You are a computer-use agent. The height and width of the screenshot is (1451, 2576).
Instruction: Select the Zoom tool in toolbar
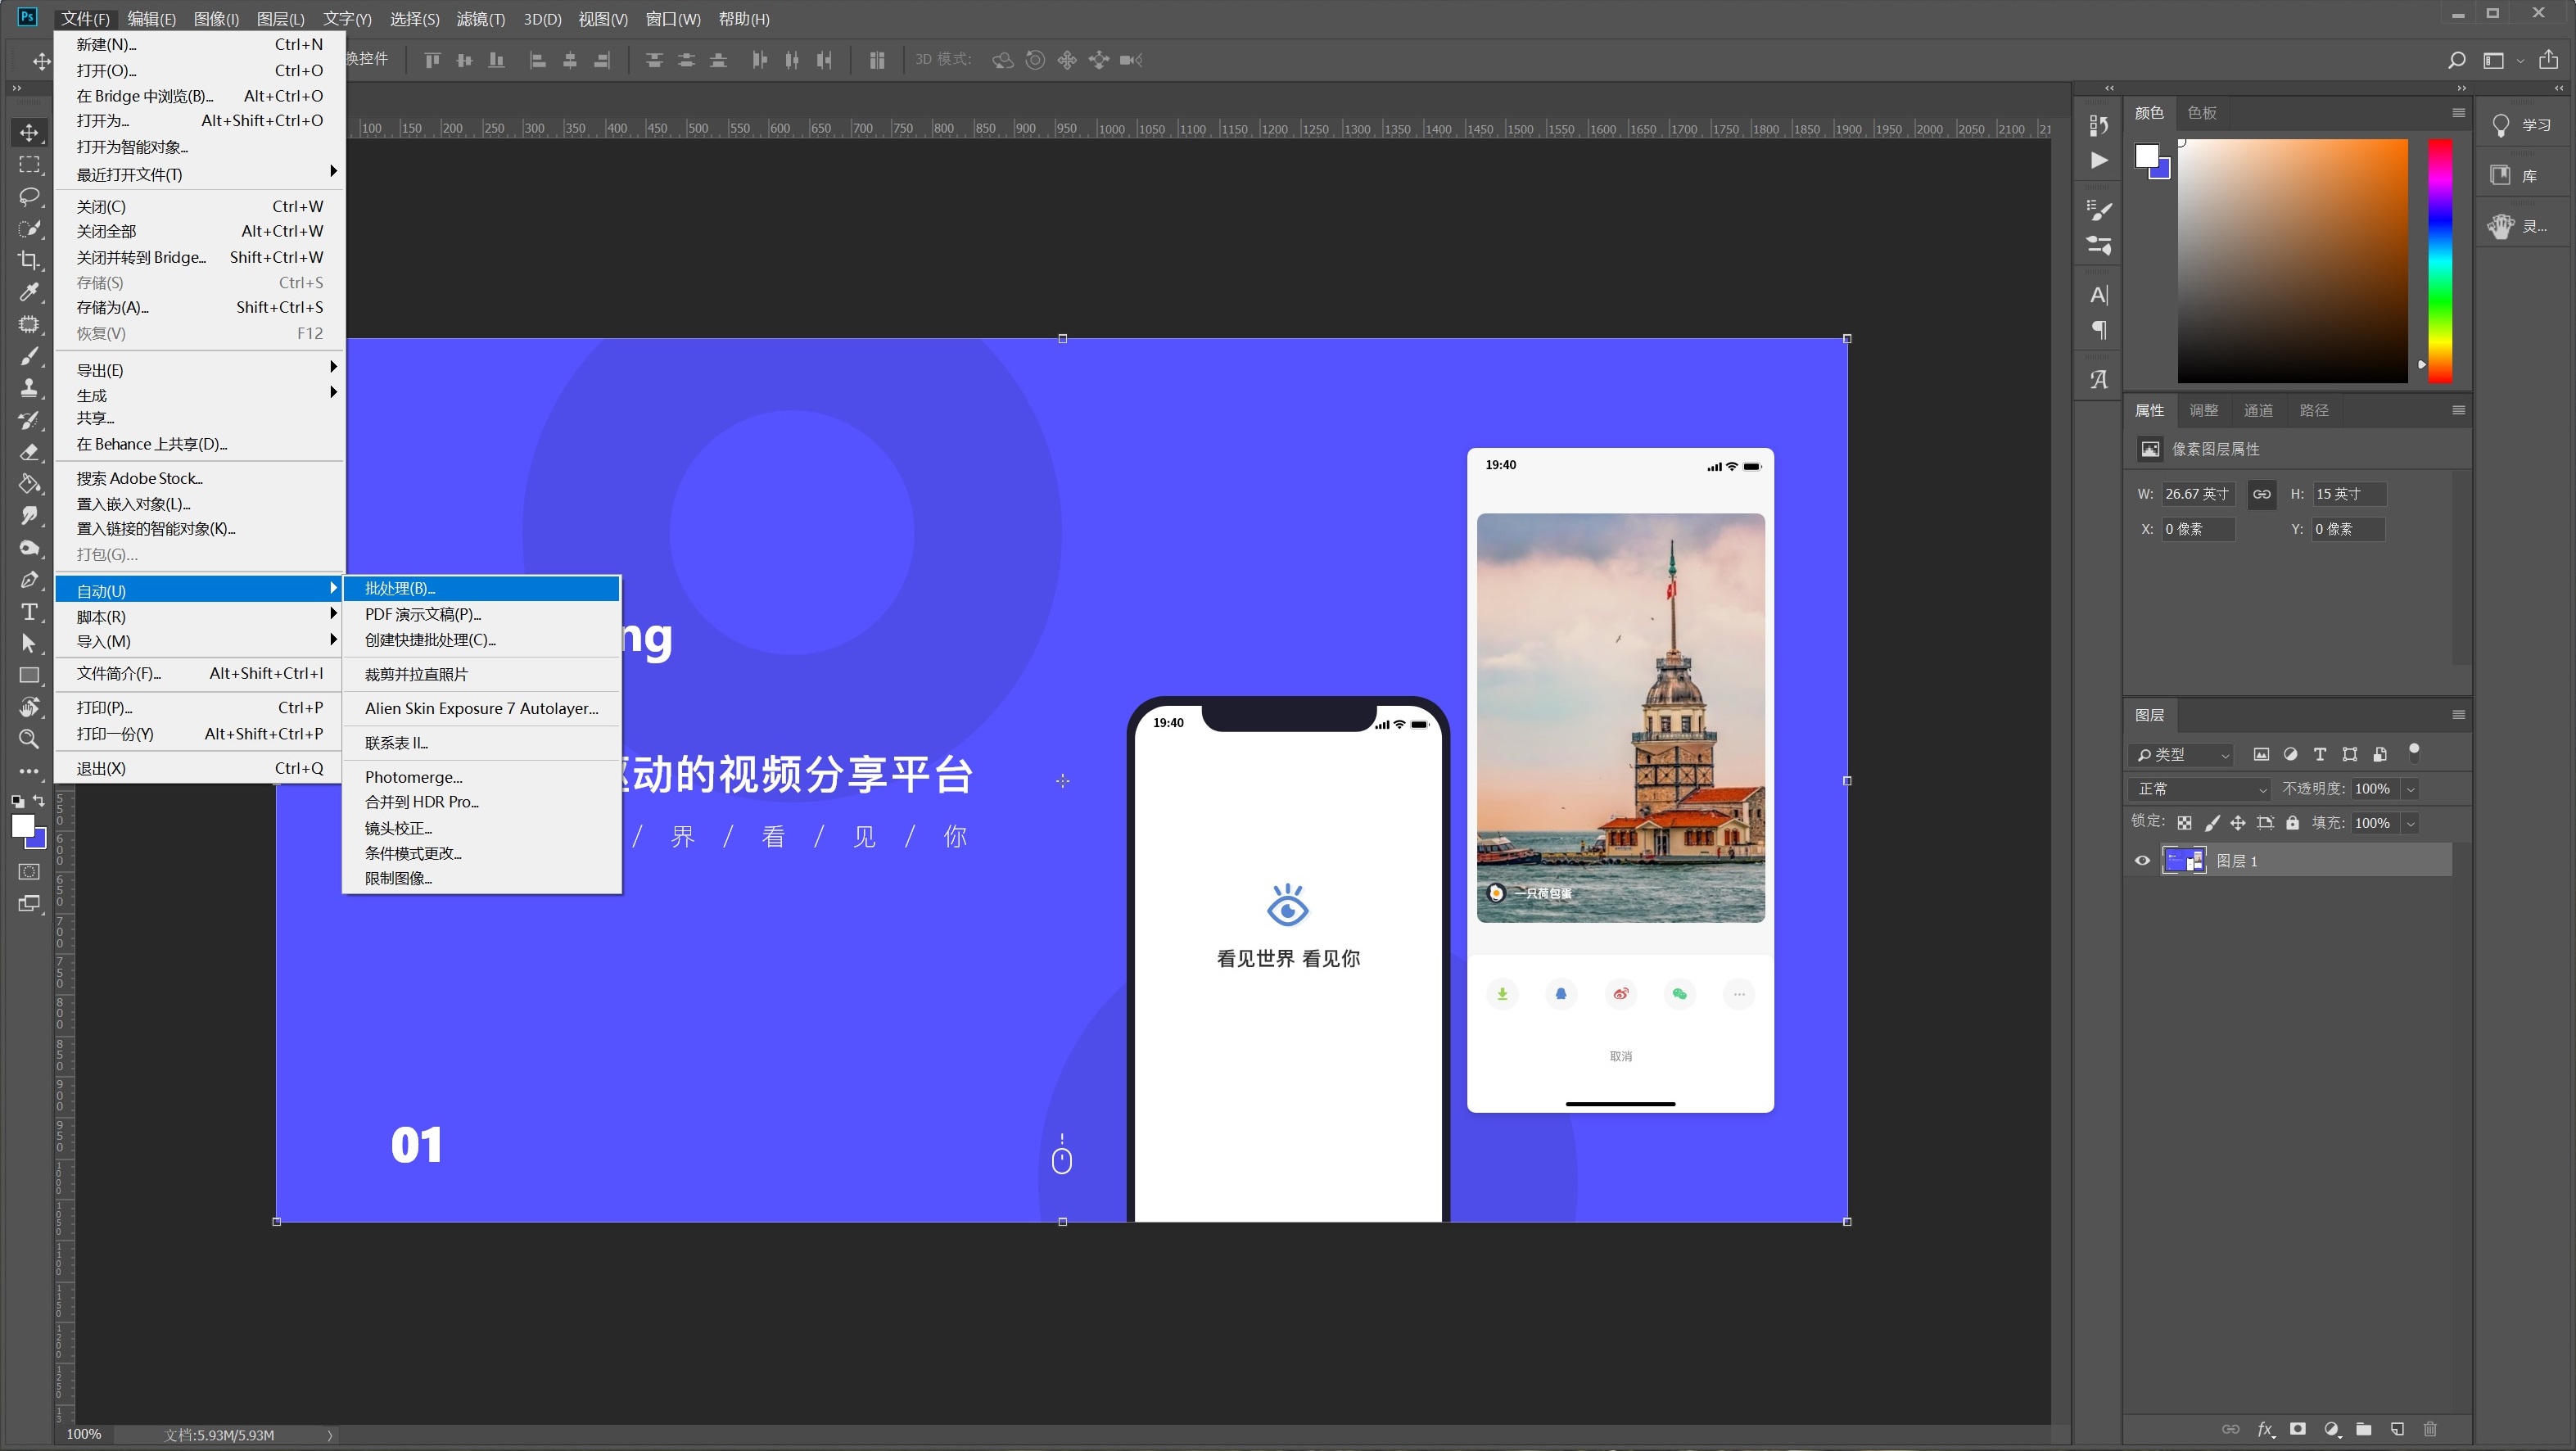tap(29, 739)
